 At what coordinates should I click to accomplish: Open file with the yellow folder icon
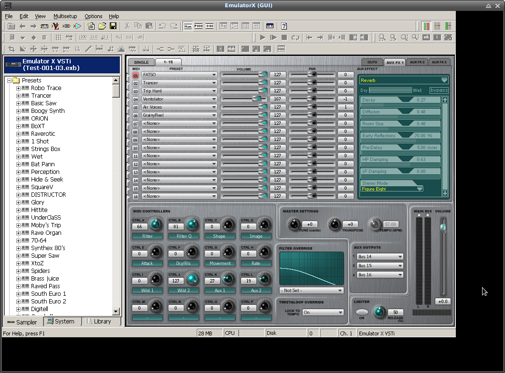point(102,26)
